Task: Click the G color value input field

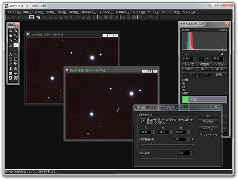Action: click(x=163, y=132)
